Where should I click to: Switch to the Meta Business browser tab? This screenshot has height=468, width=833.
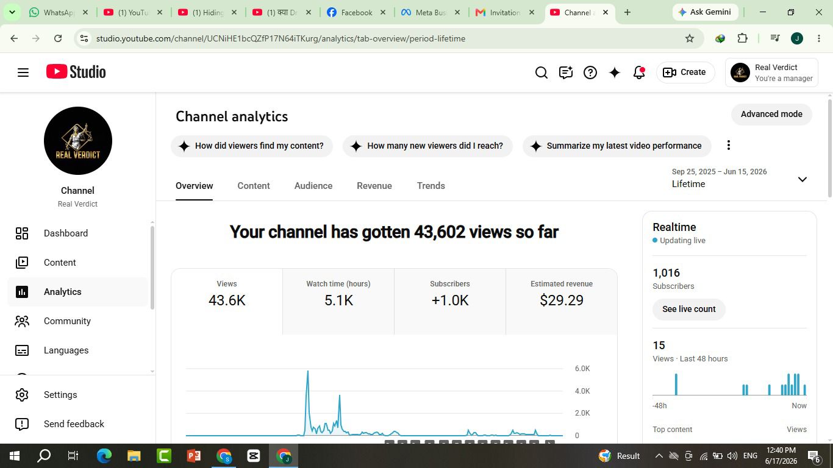click(x=431, y=12)
